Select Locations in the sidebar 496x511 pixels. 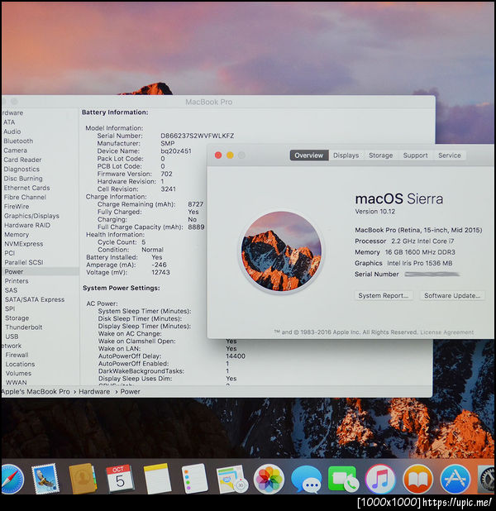(x=20, y=365)
